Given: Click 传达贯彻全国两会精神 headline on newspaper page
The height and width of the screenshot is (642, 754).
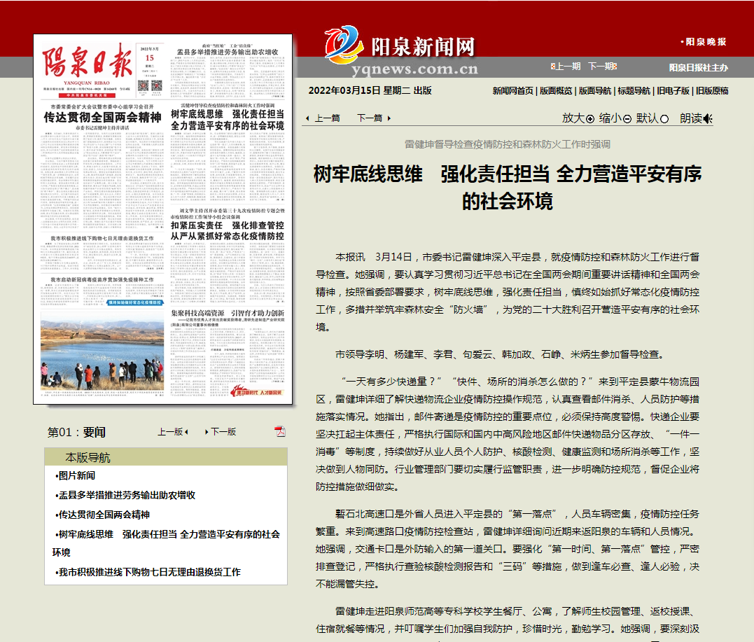Looking at the screenshot, I should (102, 118).
